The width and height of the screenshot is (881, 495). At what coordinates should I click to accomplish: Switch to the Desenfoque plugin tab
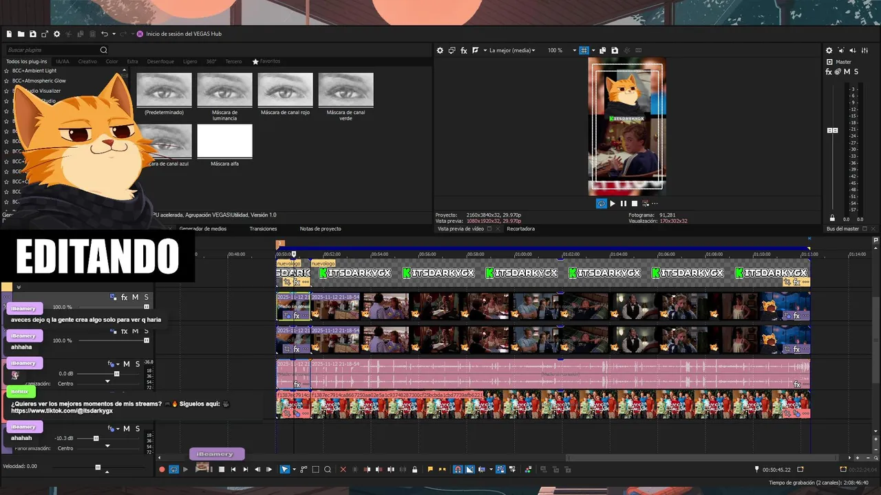[160, 61]
